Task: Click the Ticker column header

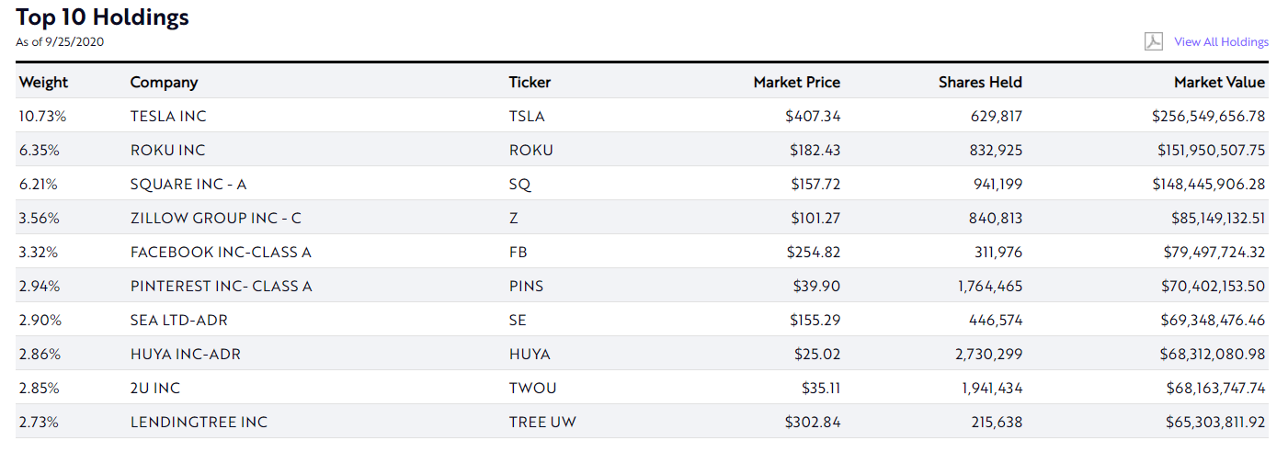Action: pyautogui.click(x=530, y=82)
